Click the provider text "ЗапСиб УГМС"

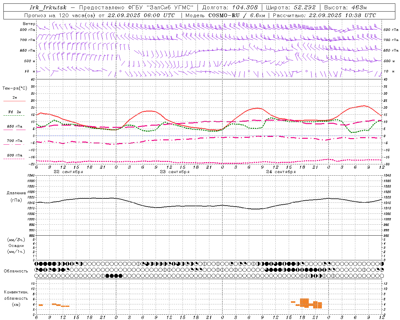170,7
